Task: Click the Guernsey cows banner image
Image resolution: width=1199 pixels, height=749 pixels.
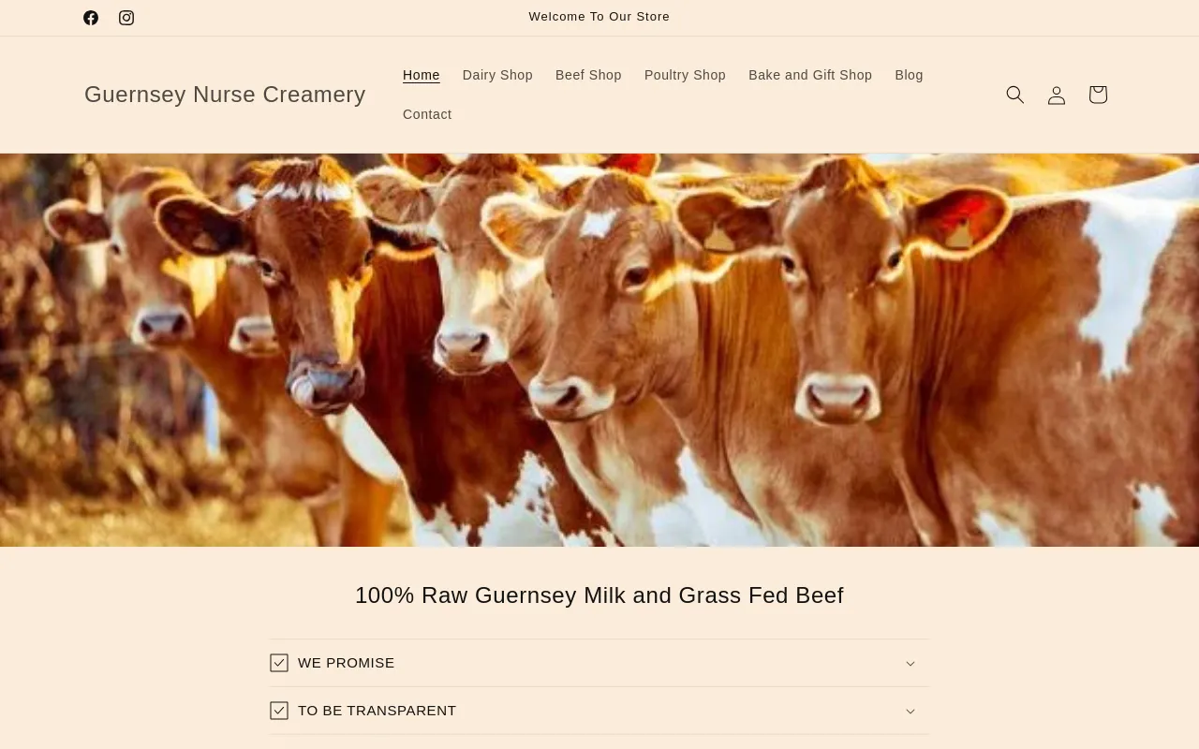Action: (x=599, y=350)
